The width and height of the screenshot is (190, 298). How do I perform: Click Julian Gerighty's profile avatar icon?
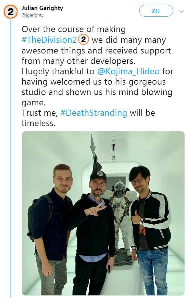(11, 12)
